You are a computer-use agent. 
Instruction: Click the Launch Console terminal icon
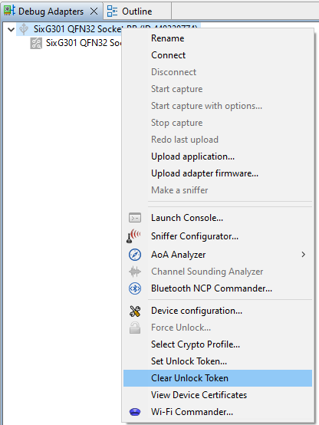(x=135, y=218)
